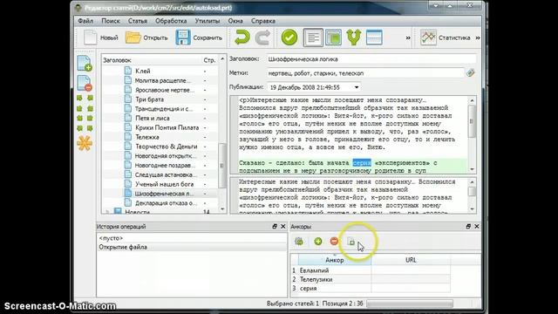Select article Крики Понтия Пилата
Image resolution: width=558 pixels, height=314 pixels.
pyautogui.click(x=167, y=127)
